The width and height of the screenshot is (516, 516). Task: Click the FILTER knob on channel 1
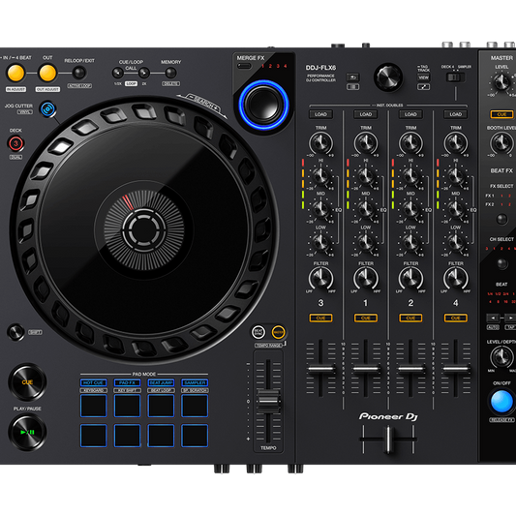(x=366, y=278)
